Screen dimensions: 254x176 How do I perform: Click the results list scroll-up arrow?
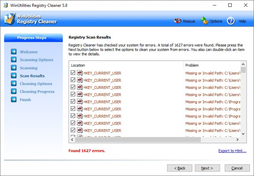(243, 64)
